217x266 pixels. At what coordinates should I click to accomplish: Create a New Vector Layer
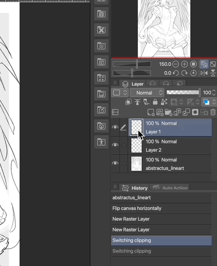(x=160, y=112)
